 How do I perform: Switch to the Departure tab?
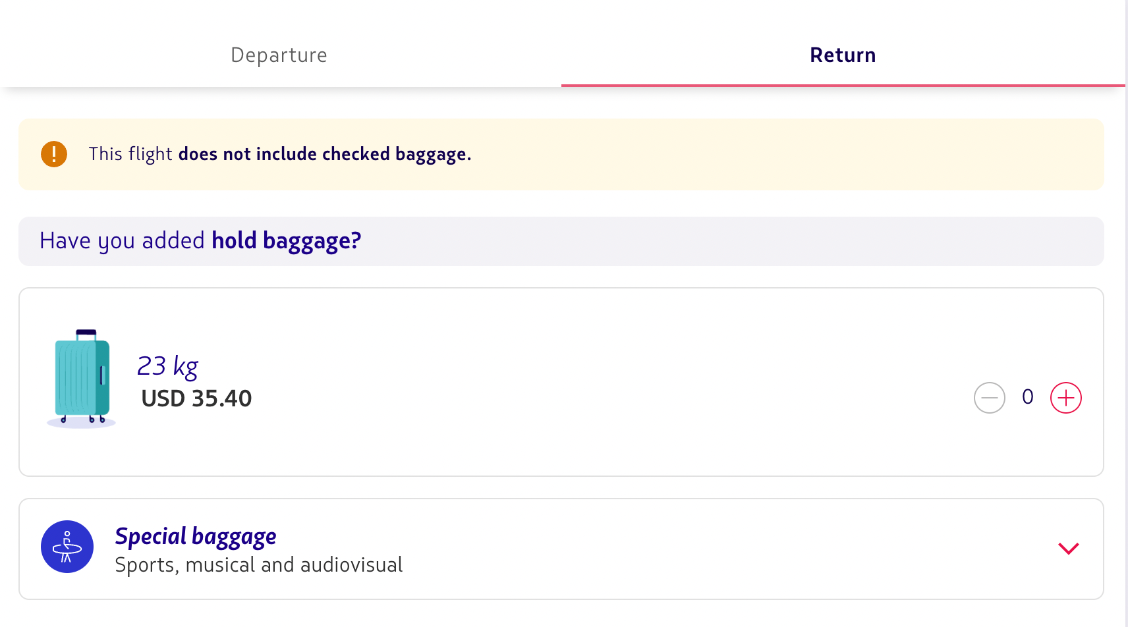pos(279,55)
